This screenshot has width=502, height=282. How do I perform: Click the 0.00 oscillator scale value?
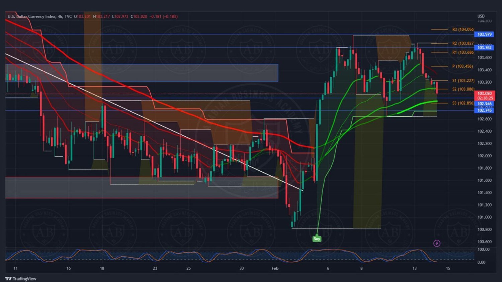click(481, 262)
